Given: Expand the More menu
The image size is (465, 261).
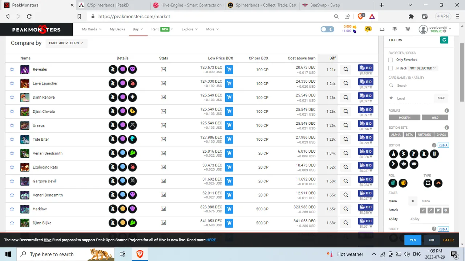Looking at the screenshot, I should [x=212, y=29].
